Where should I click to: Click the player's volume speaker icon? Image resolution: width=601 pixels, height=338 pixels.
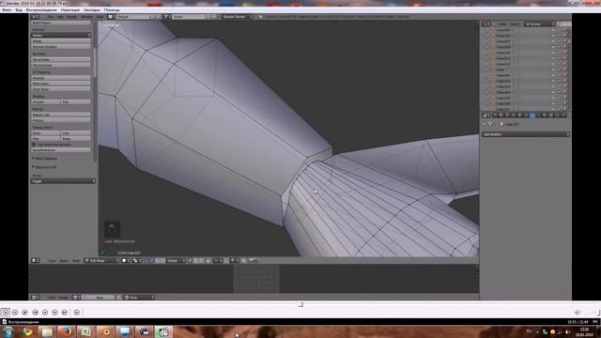tap(578, 313)
